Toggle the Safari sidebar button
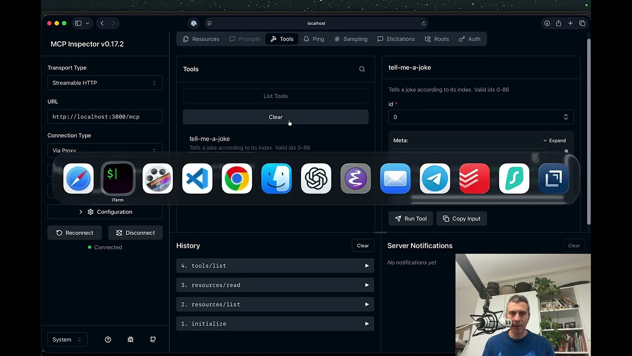Image resolution: width=632 pixels, height=356 pixels. point(78,23)
